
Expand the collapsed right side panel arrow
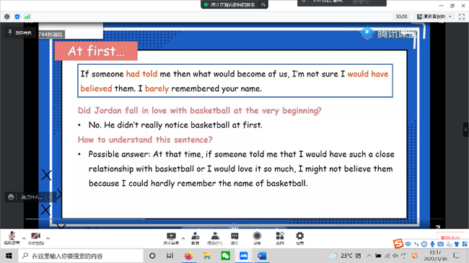click(x=465, y=130)
